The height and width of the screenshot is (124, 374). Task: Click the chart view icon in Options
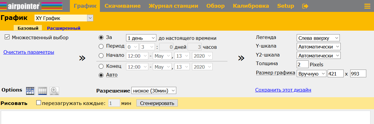[x=30, y=91]
